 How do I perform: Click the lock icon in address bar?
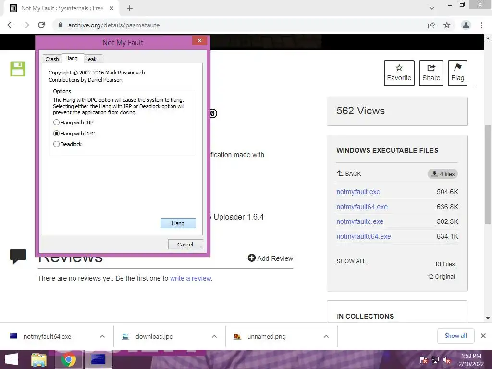point(61,25)
